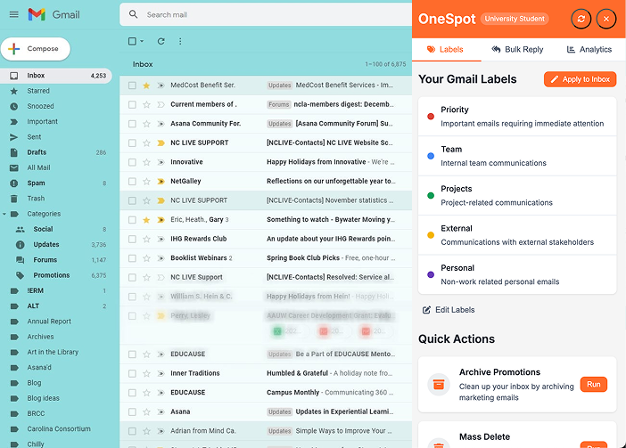Click the Compose button
626x448 pixels.
[36, 49]
